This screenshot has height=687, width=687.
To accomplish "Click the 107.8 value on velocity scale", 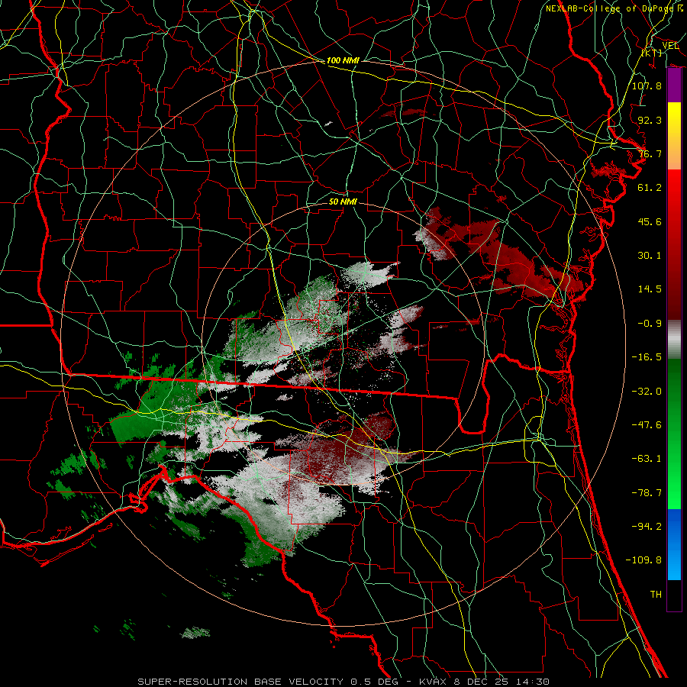I will click(647, 85).
